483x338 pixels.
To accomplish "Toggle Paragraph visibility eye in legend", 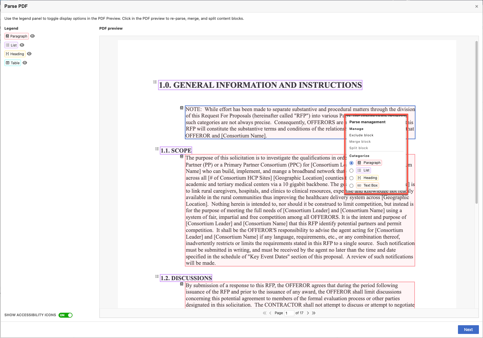I will pyautogui.click(x=33, y=36).
